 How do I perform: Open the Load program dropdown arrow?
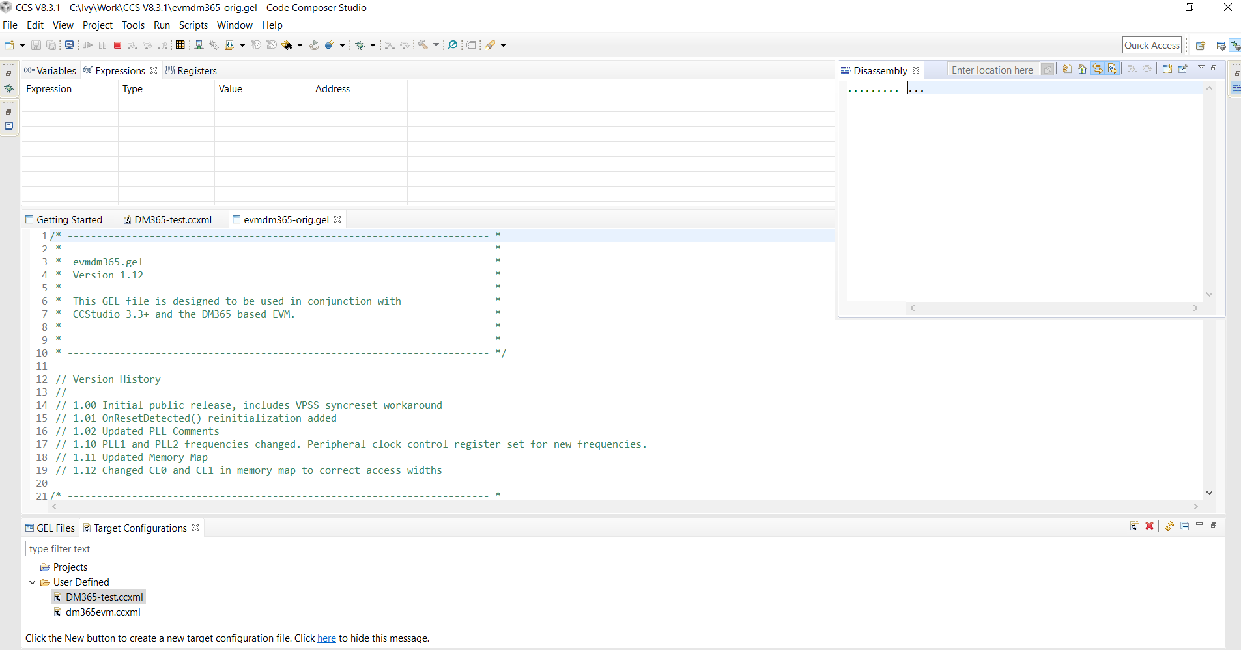[x=242, y=45]
